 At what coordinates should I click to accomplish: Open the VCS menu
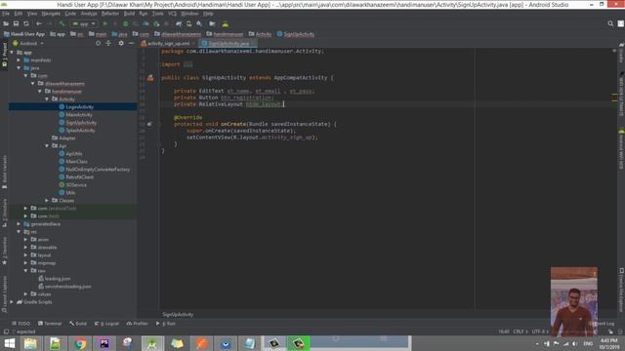[x=172, y=14]
